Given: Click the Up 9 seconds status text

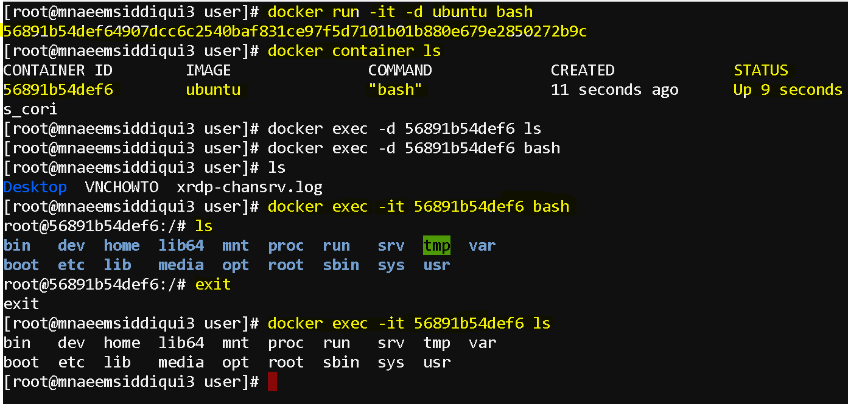Looking at the screenshot, I should [x=788, y=89].
